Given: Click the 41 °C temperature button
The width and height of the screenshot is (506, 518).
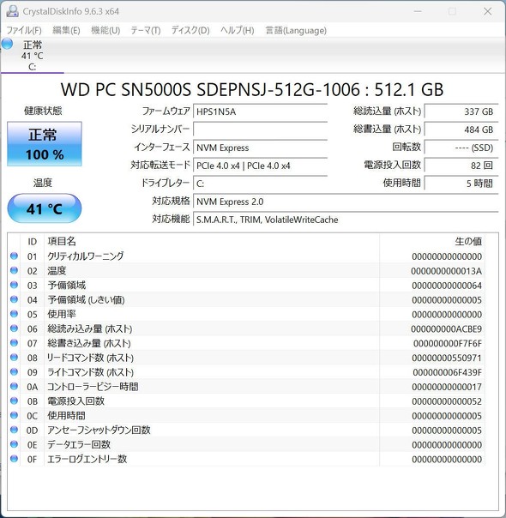Looking at the screenshot, I should point(45,208).
